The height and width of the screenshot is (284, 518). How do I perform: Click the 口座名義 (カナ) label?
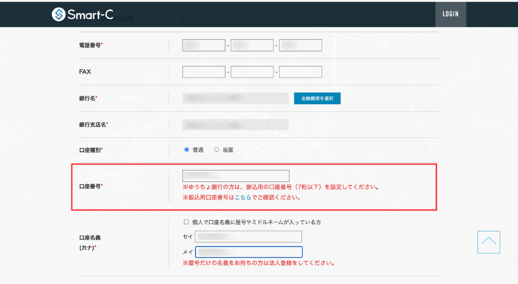click(x=90, y=242)
